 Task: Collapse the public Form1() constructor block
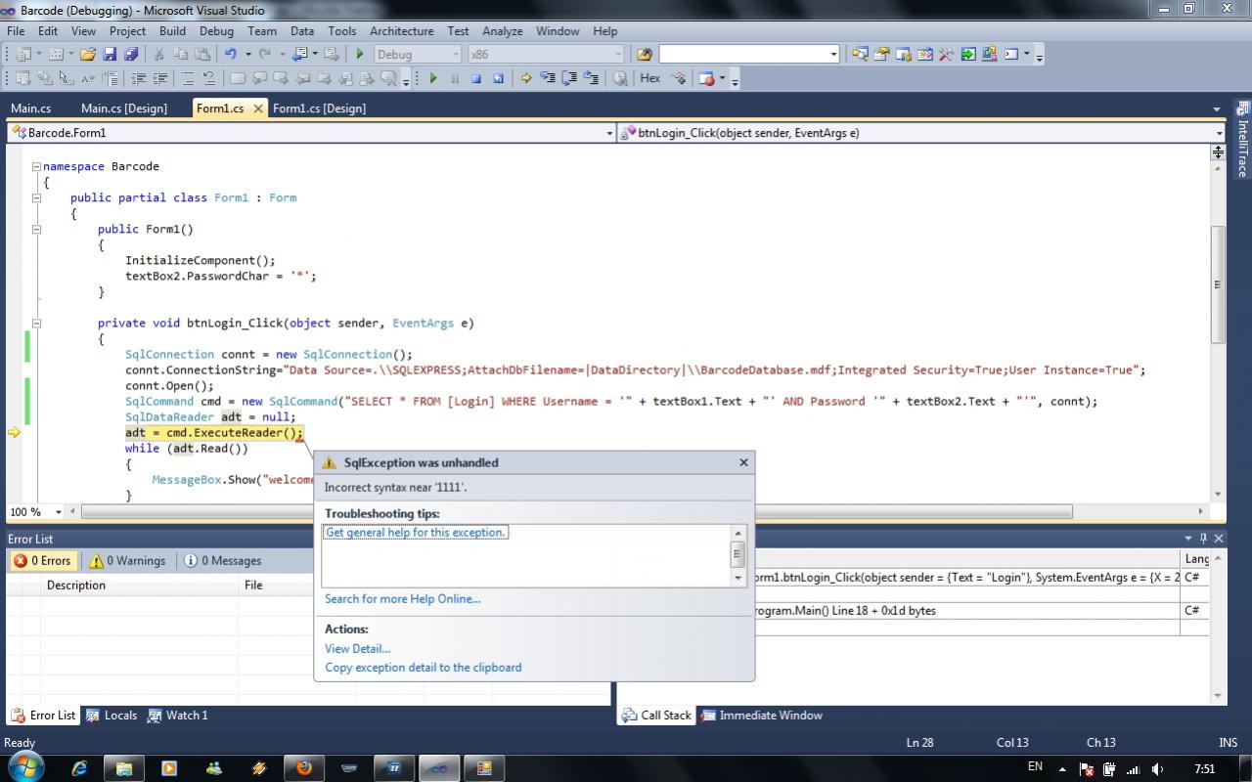36,229
